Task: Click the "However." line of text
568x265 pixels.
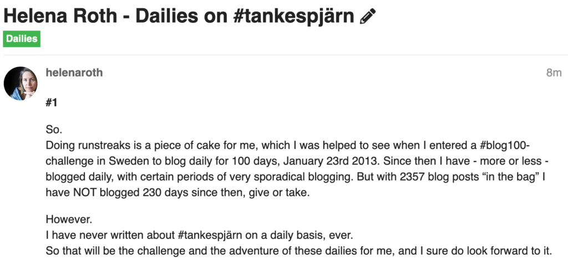Action: pyautogui.click(x=69, y=220)
